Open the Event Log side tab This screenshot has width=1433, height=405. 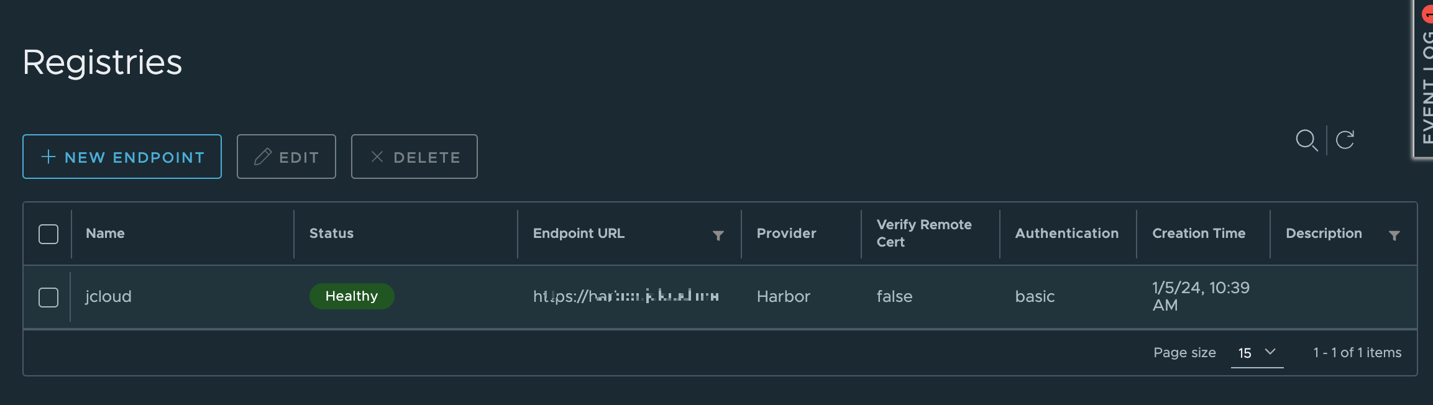(1424, 80)
